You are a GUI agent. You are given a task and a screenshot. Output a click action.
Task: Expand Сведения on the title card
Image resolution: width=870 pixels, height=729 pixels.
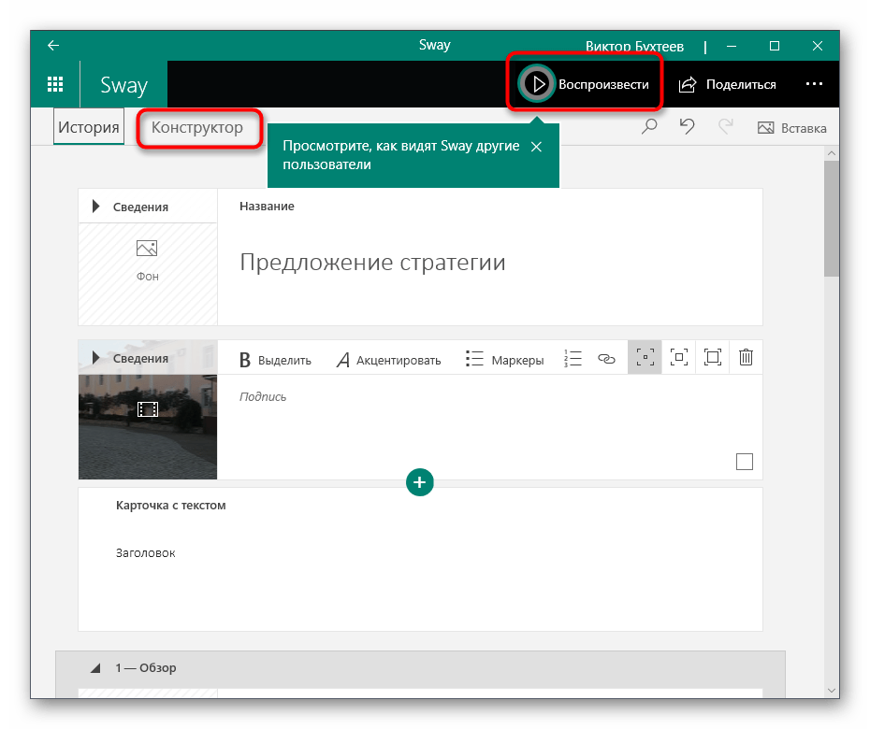tap(96, 207)
